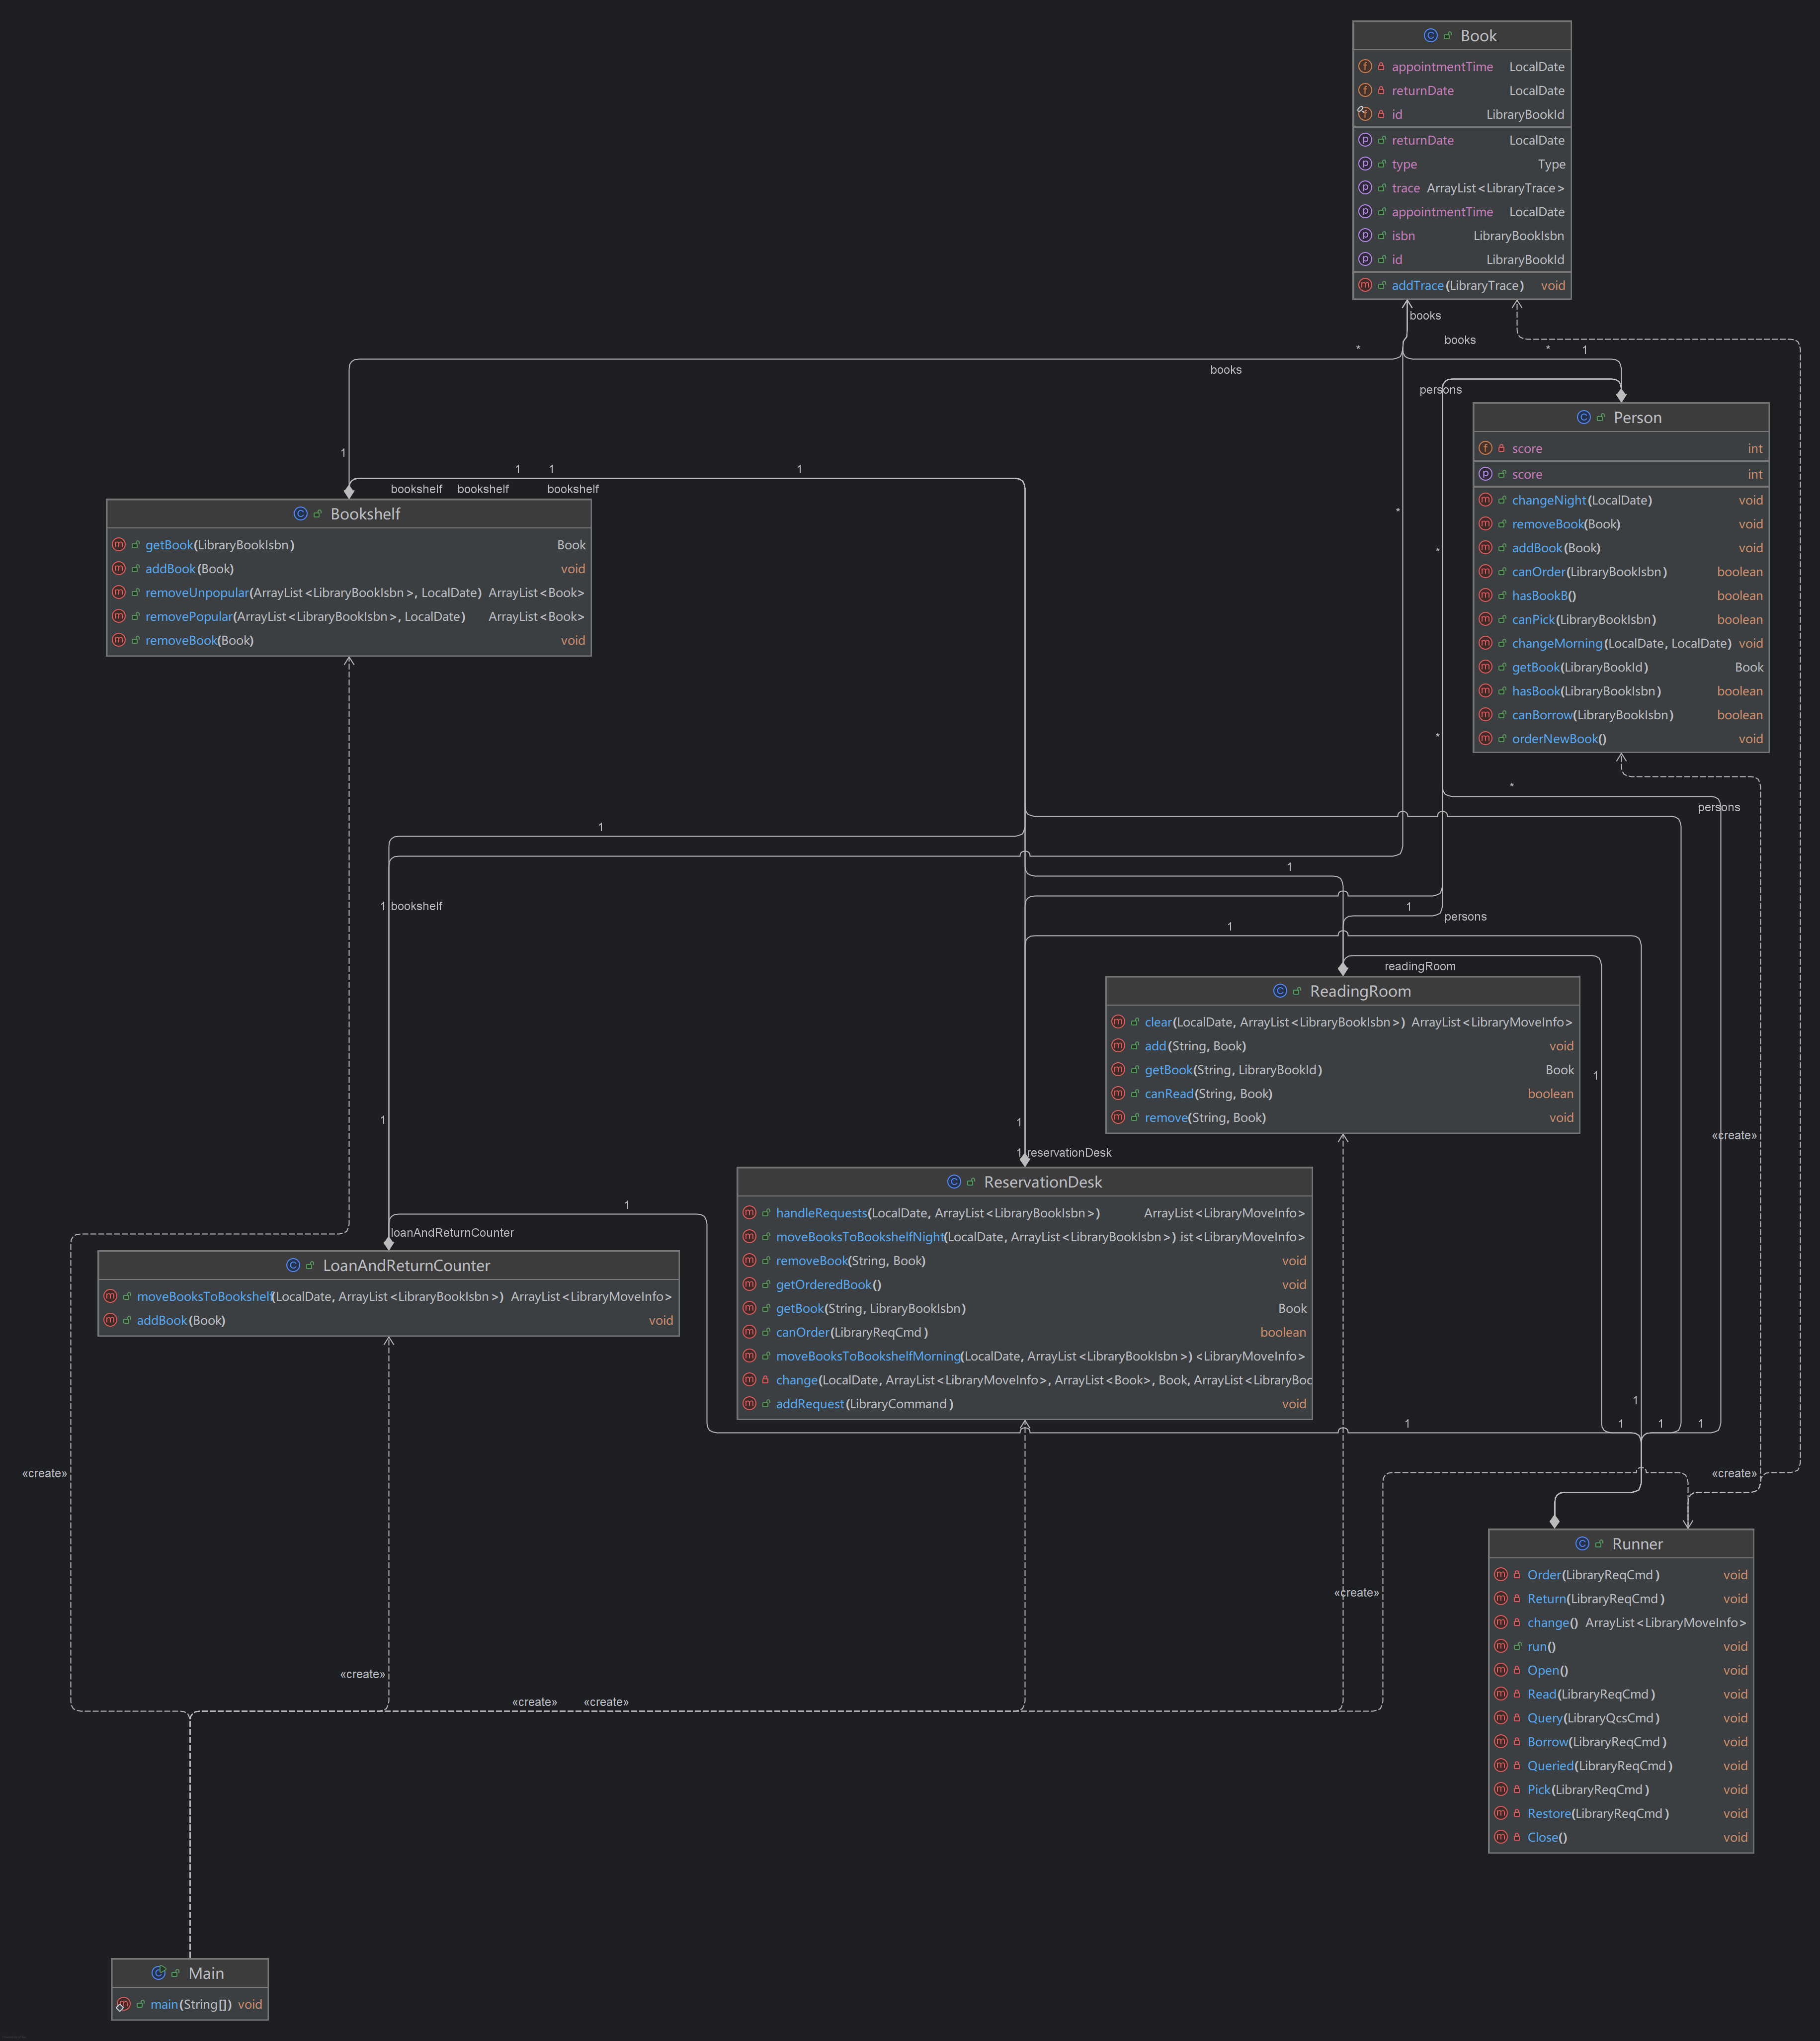
Task: Click the class icon next to Runner
Action: click(x=1582, y=1544)
